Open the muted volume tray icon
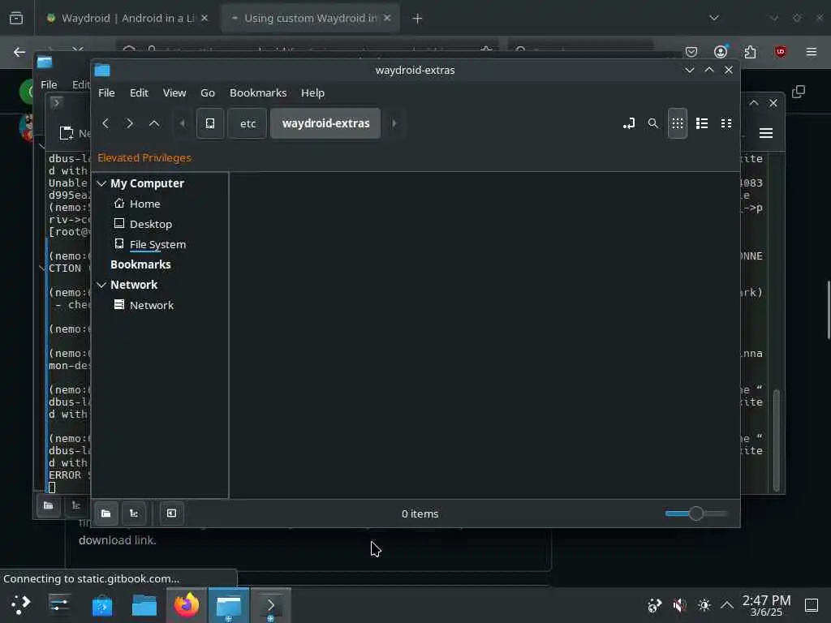This screenshot has height=623, width=831. point(679,605)
